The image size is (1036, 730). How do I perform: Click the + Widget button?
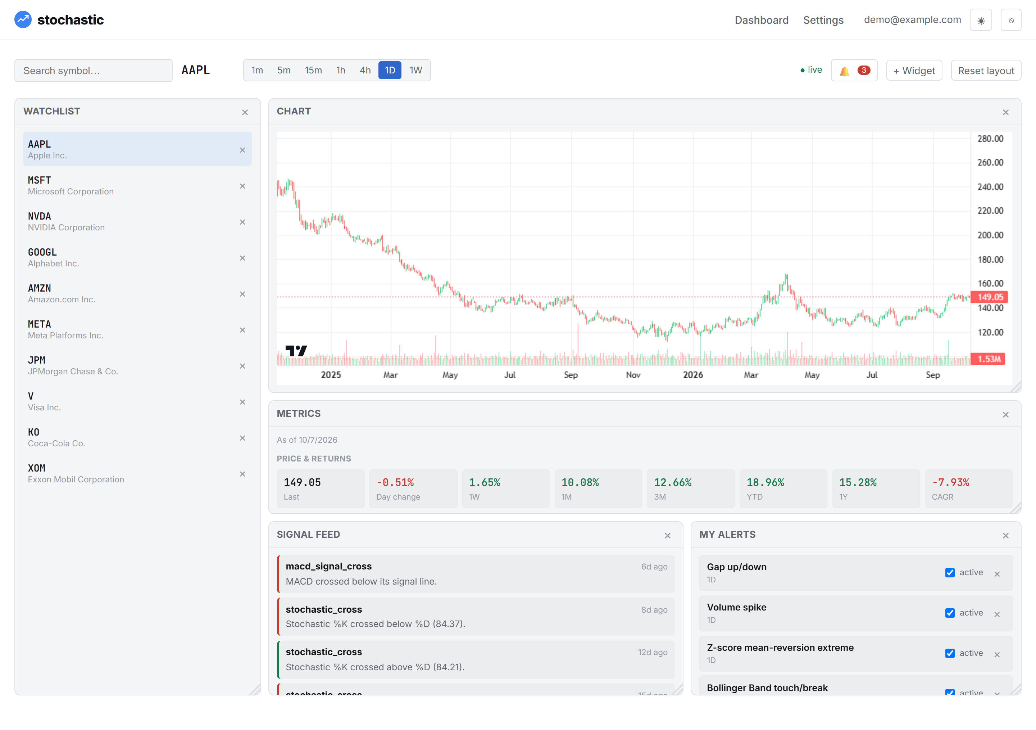tap(914, 71)
